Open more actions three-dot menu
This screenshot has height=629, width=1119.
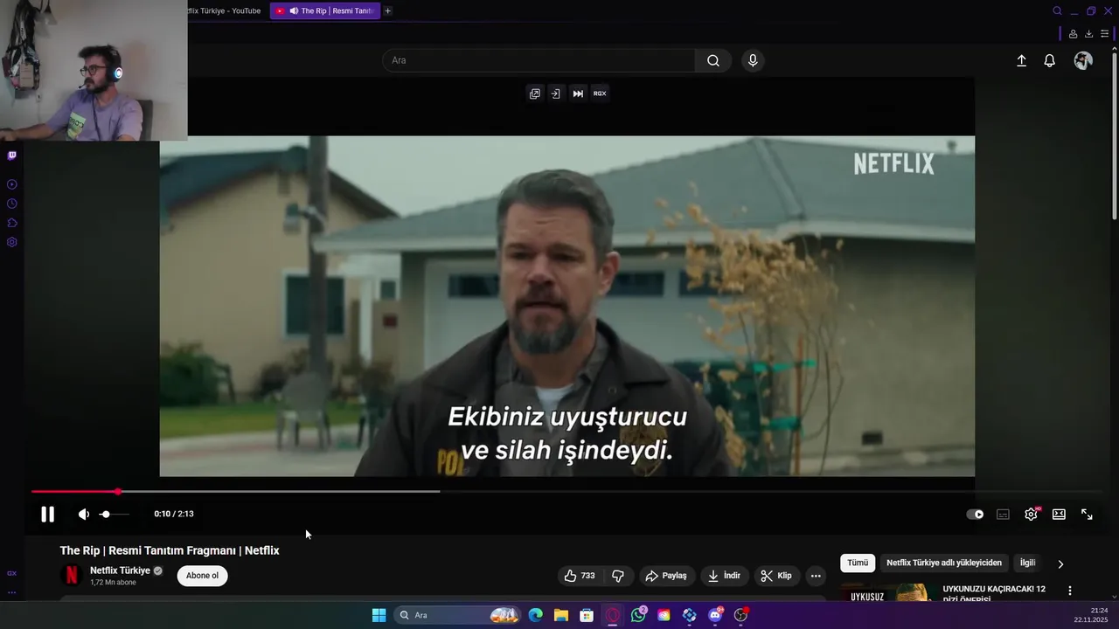point(816,576)
